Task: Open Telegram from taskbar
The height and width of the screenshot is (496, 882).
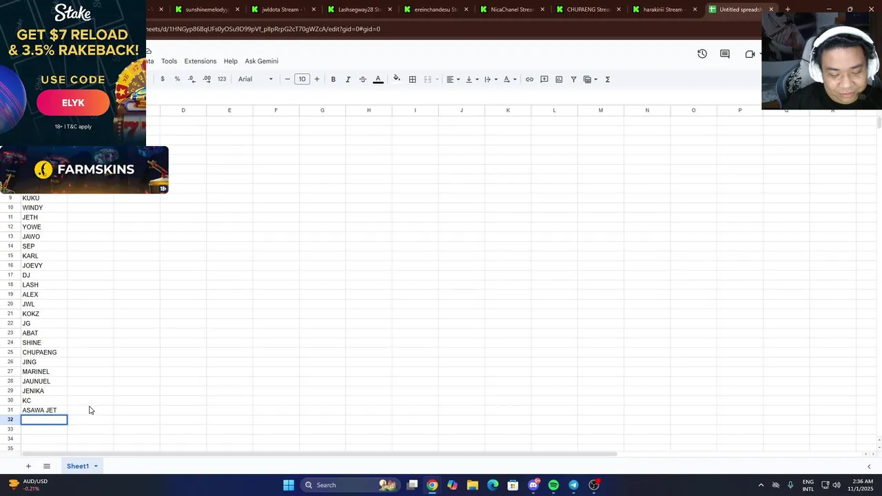Action: 573,485
